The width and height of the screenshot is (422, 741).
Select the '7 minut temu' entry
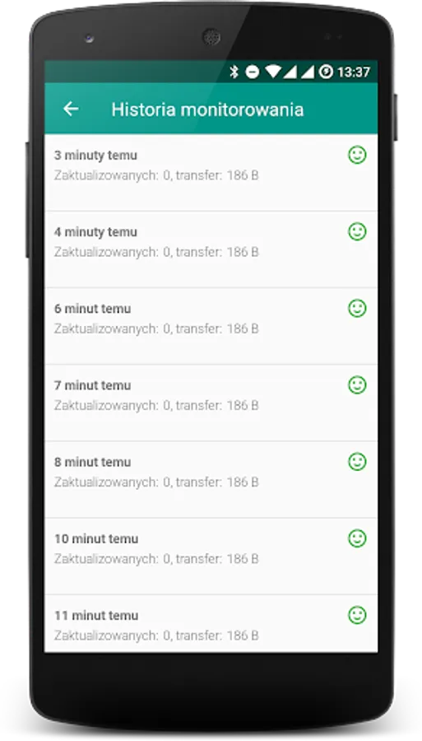tap(211, 403)
